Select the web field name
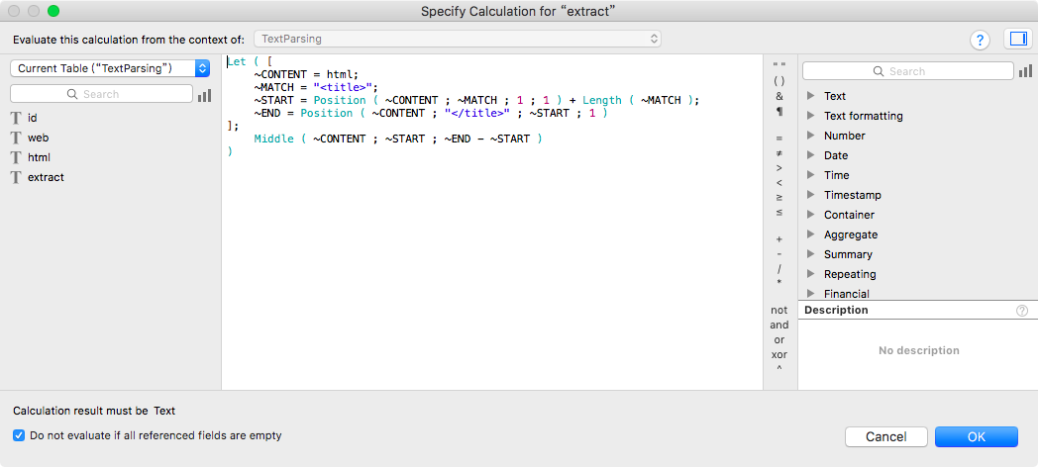The width and height of the screenshot is (1038, 467). 38,139
